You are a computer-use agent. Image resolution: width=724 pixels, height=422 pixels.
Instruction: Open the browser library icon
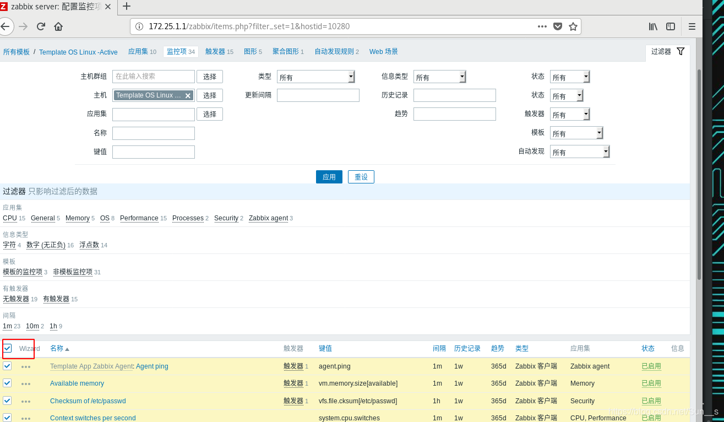(653, 26)
